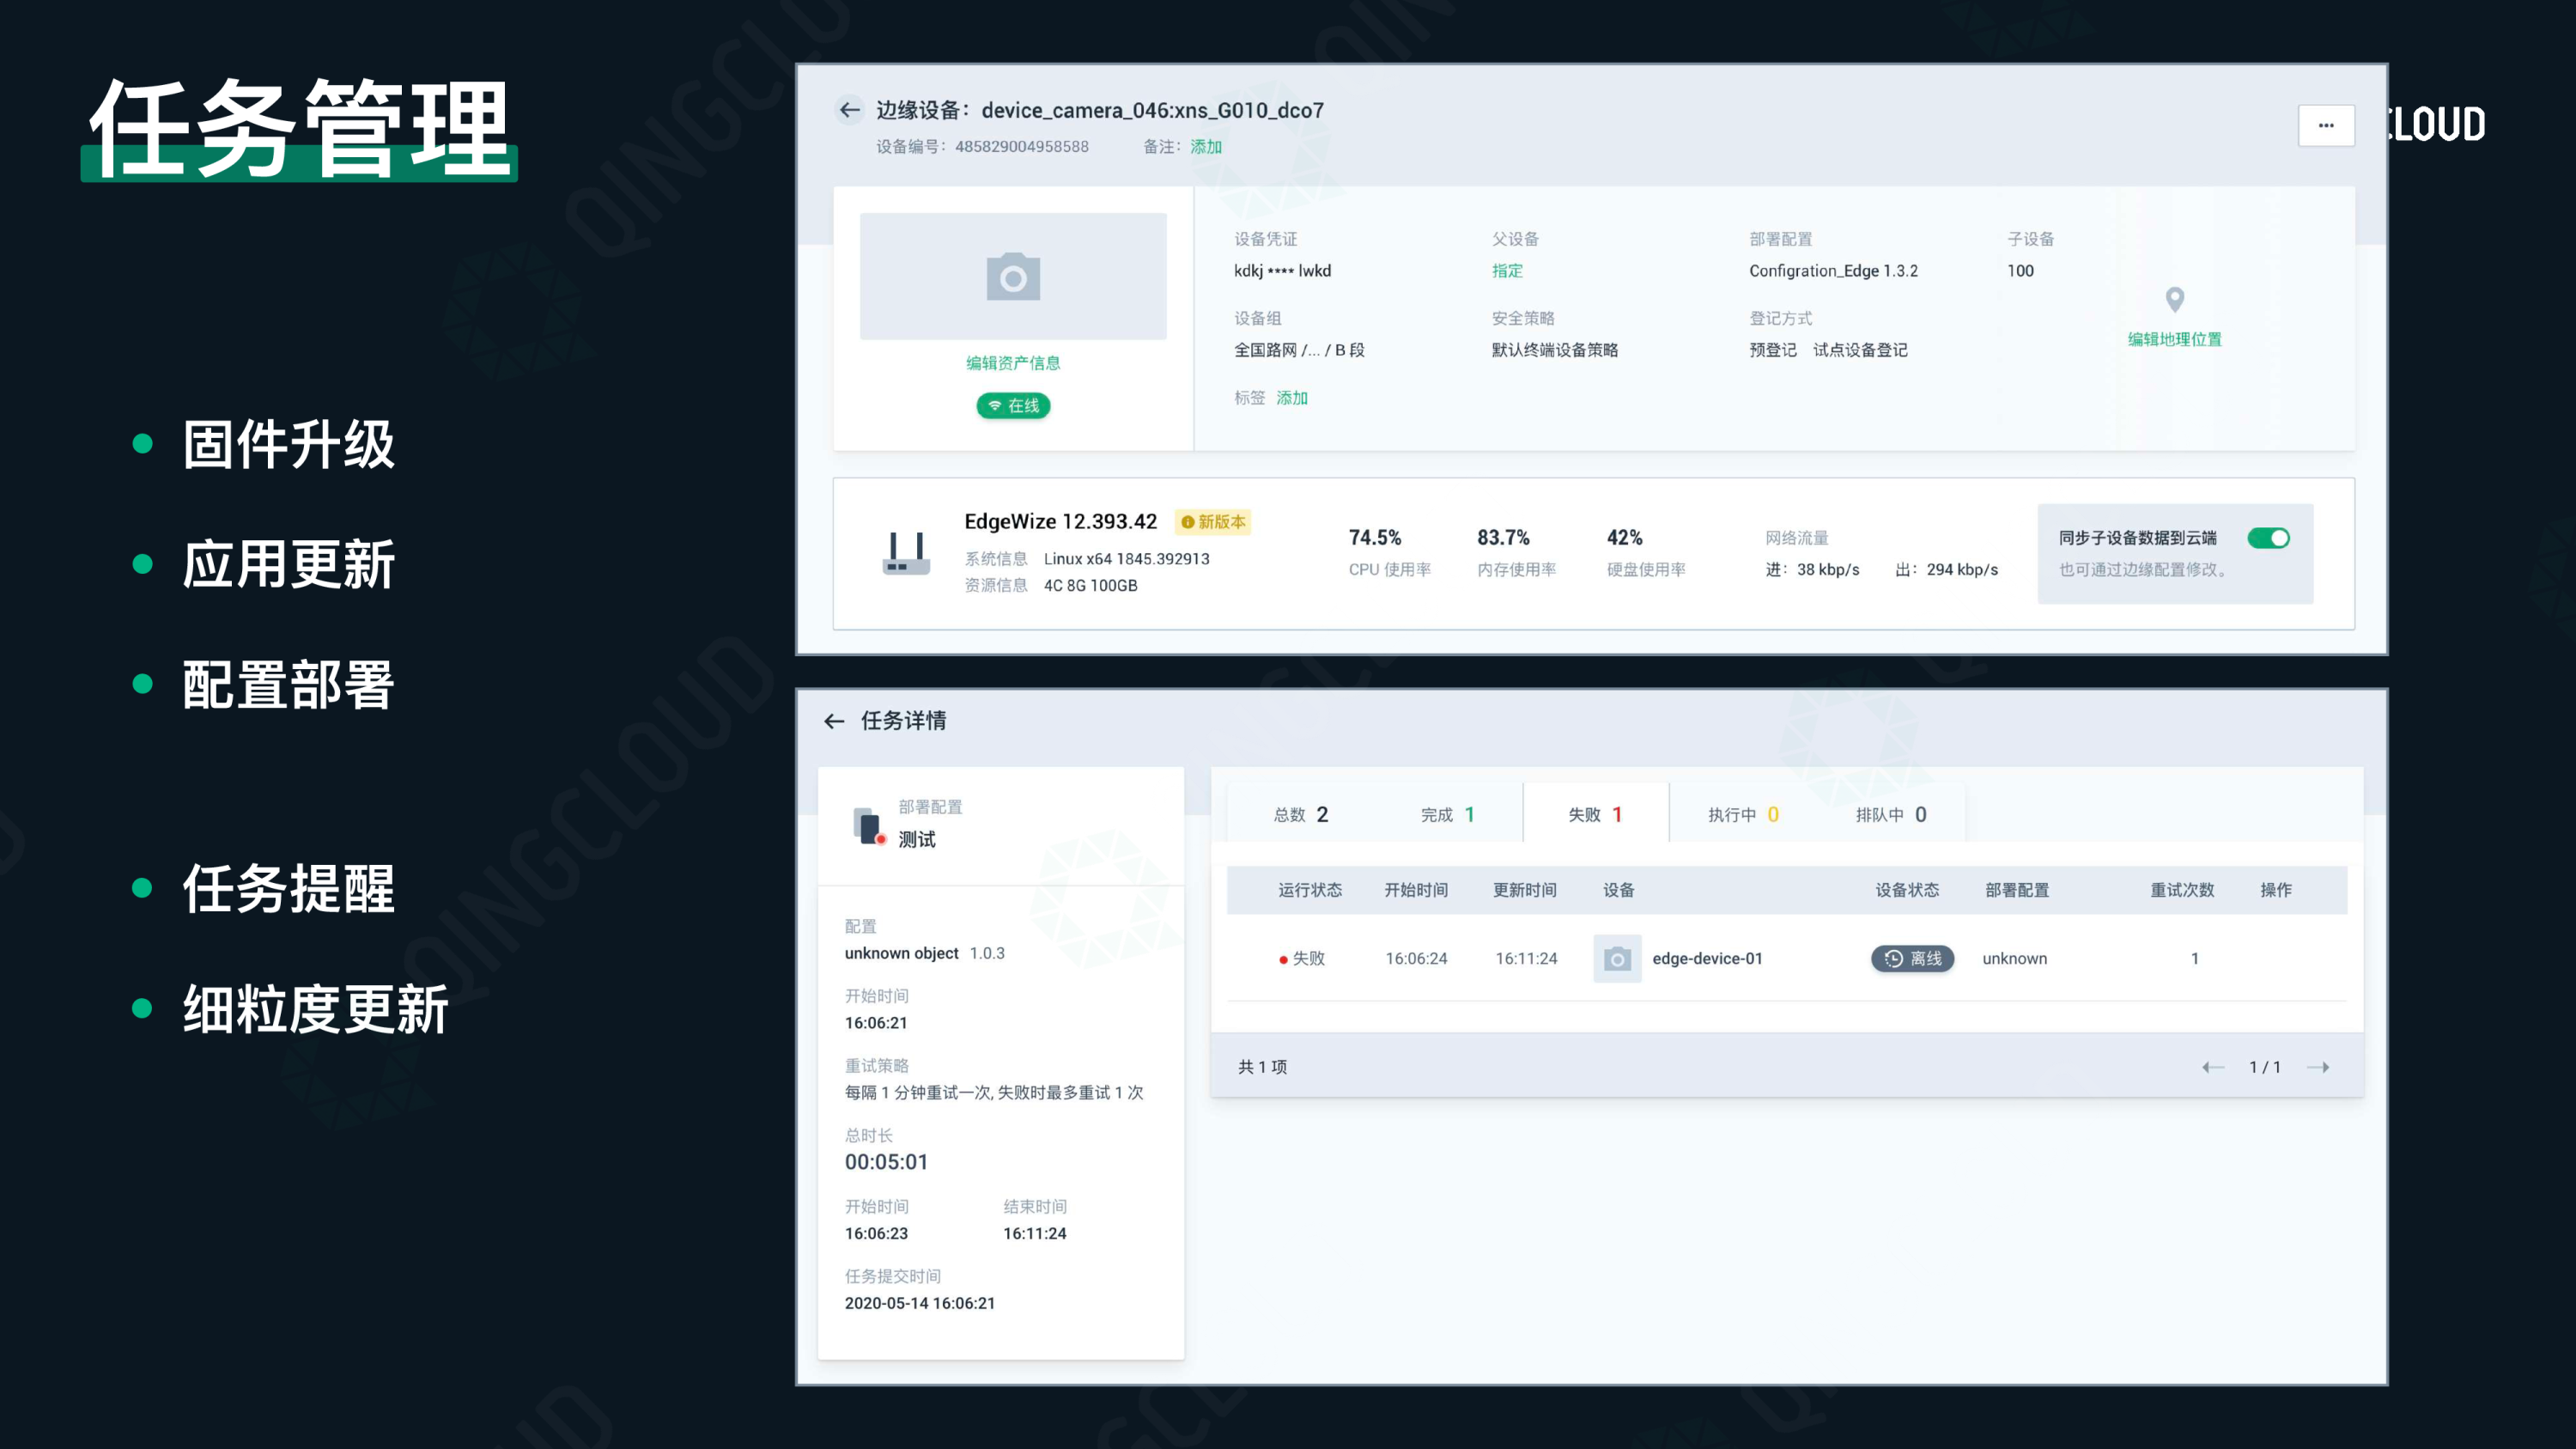Click the 74.5% CPU usage value
2576x1449 pixels.
click(1375, 538)
